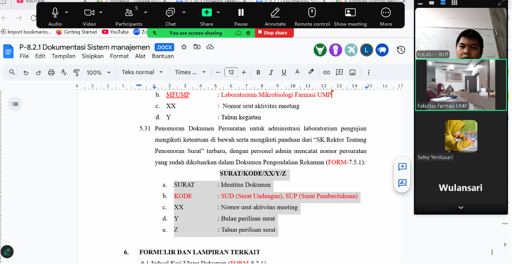Open the Times font family dropdown
This screenshot has width=512, height=264.
pos(190,73)
